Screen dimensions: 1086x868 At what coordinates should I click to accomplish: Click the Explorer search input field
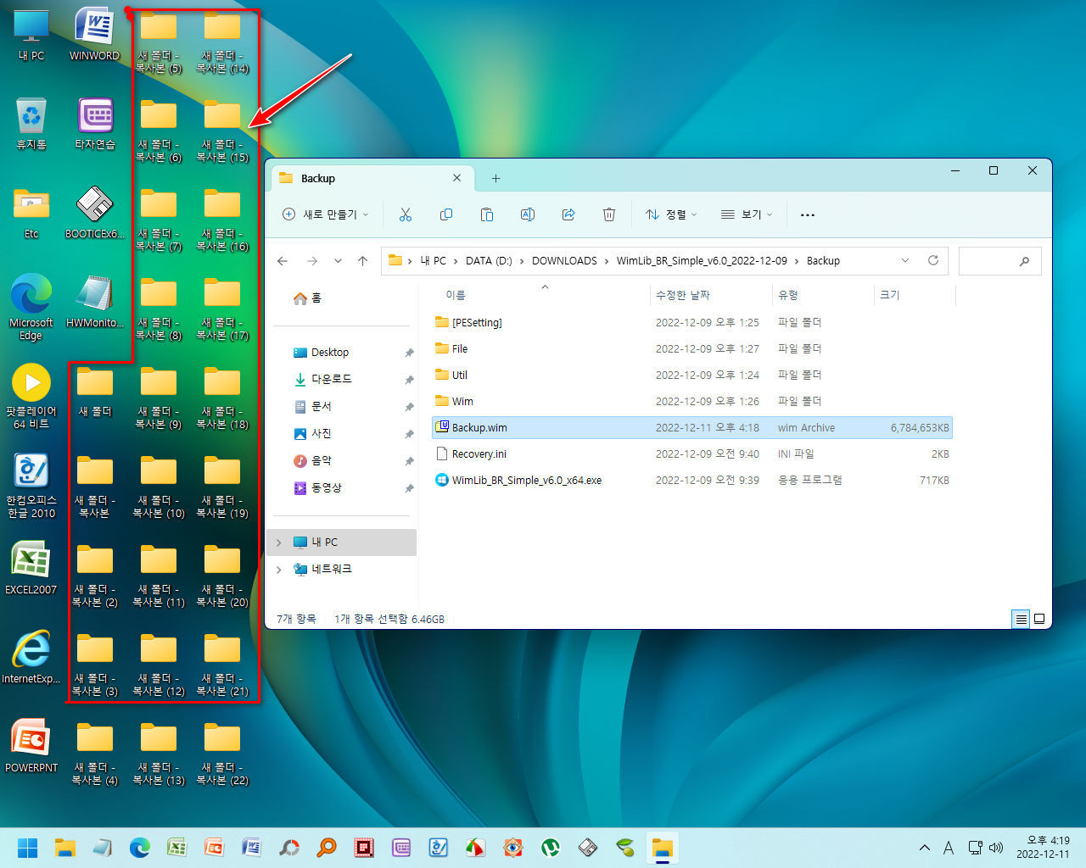[x=999, y=261]
